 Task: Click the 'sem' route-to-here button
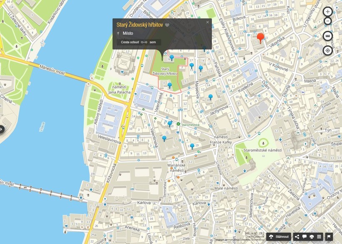point(153,42)
